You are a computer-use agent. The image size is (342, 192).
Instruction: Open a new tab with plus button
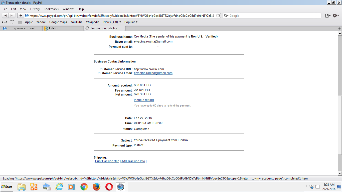[339, 28]
